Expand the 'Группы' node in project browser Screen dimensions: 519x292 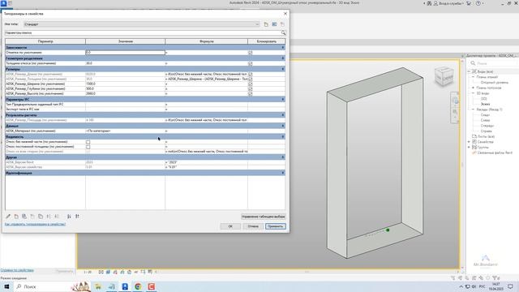click(x=469, y=147)
